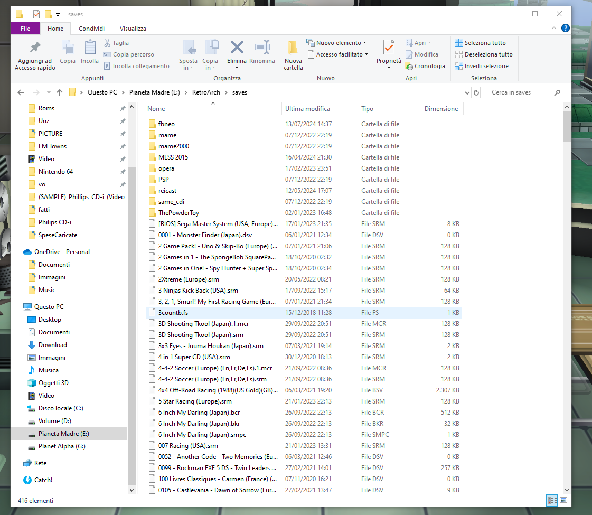Open the File menu tab

tap(25, 29)
